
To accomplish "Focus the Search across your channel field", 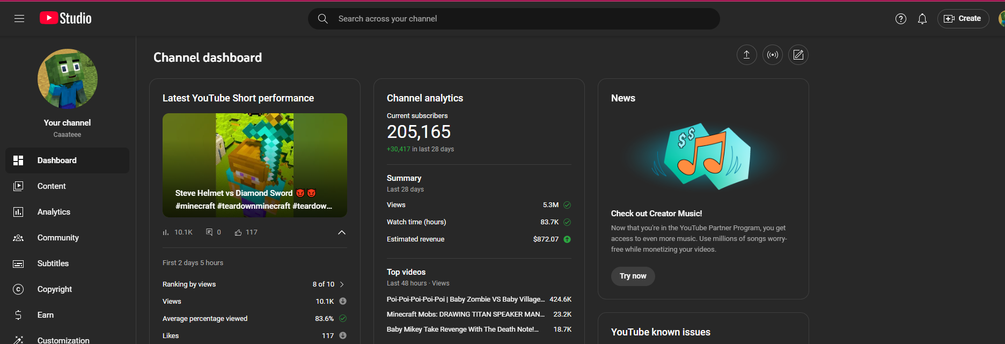I will (x=513, y=19).
